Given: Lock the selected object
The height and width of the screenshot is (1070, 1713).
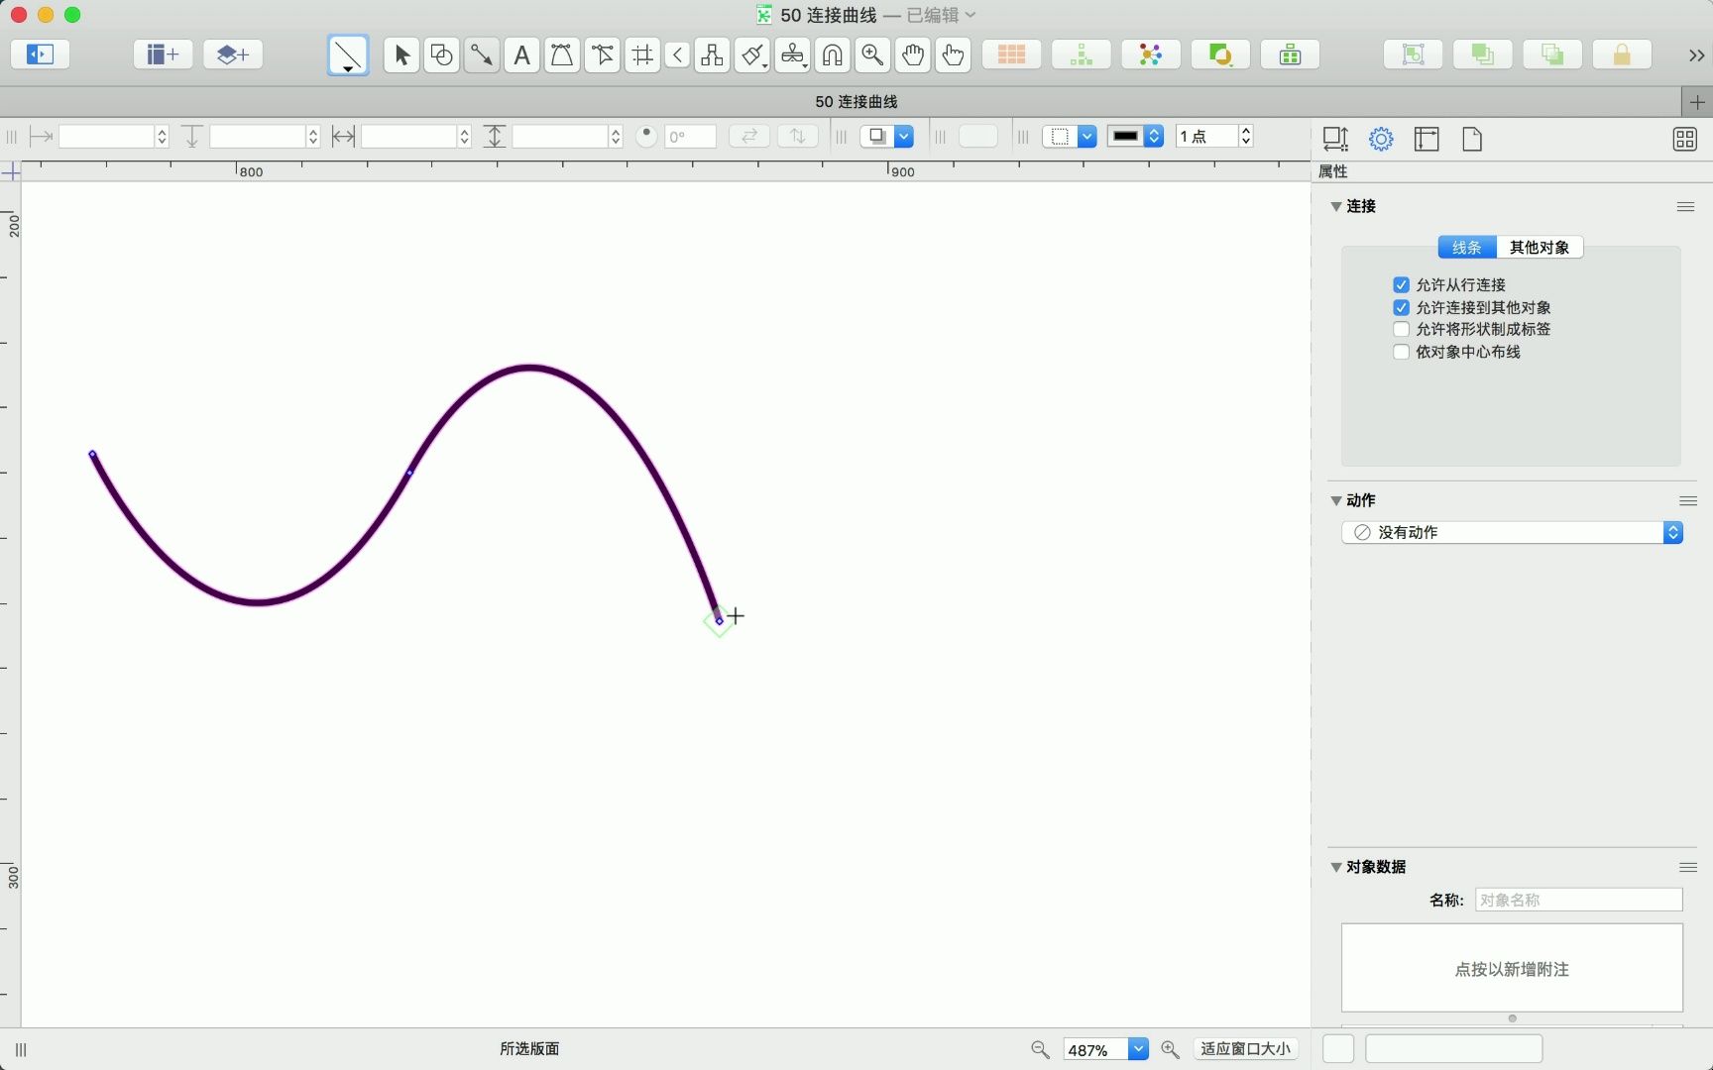Looking at the screenshot, I should pos(1622,54).
